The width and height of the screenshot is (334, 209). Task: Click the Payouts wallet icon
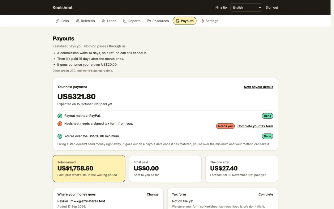[x=178, y=21]
